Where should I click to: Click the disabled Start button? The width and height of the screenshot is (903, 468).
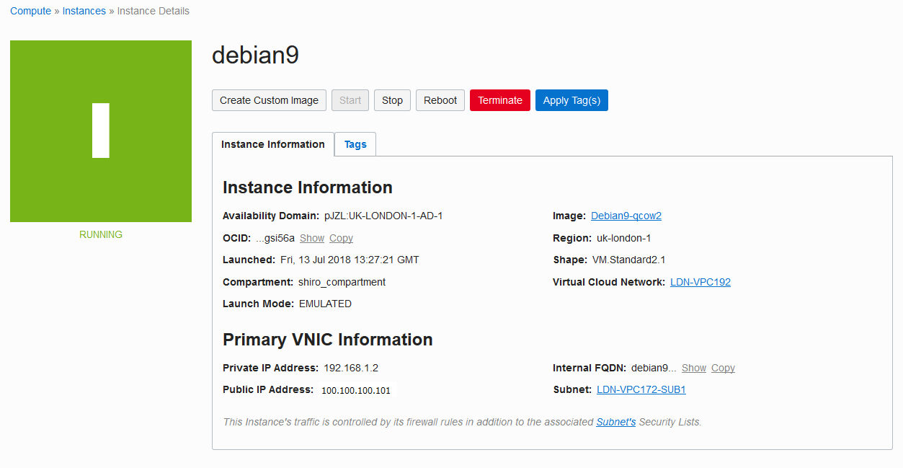350,100
